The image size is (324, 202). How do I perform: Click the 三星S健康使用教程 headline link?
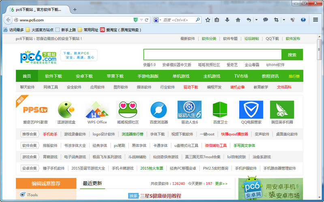click(160, 196)
